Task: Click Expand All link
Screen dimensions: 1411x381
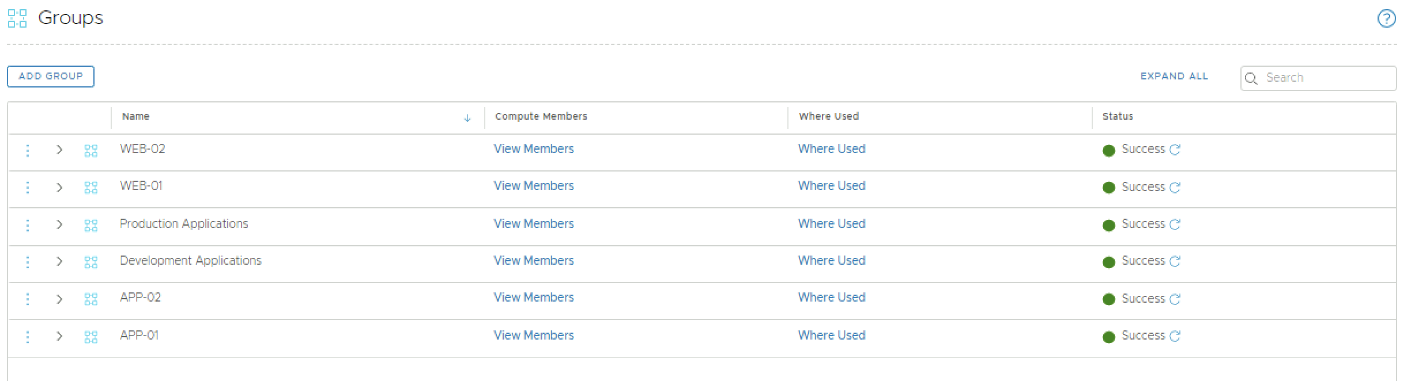Action: (1174, 77)
